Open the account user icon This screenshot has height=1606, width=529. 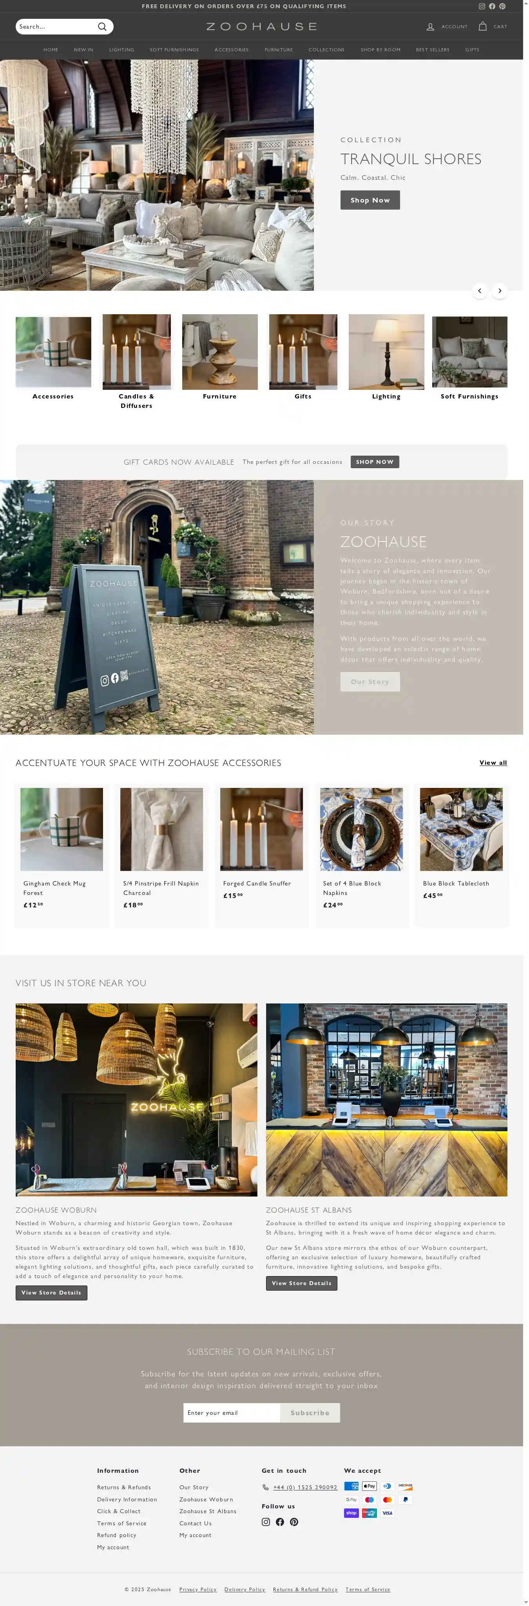pyautogui.click(x=430, y=27)
